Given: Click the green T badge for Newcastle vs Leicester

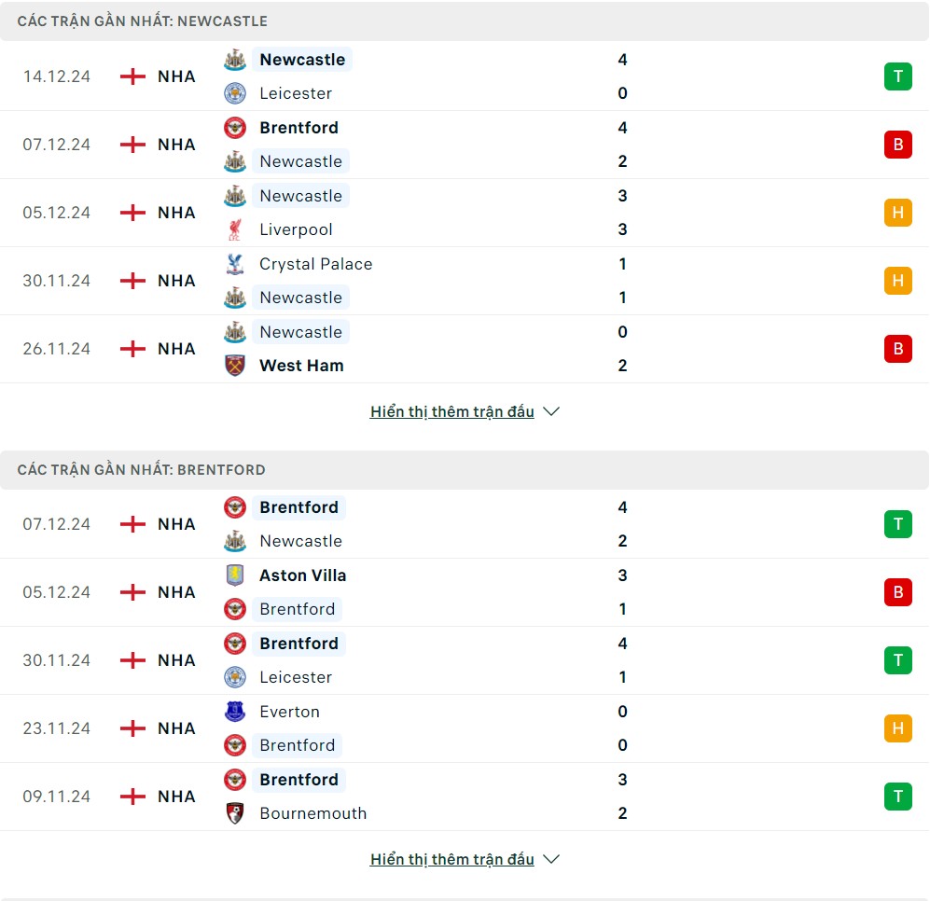Looking at the screenshot, I should pyautogui.click(x=897, y=76).
